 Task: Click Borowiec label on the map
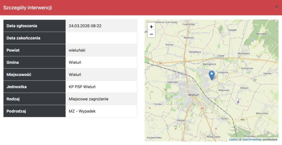click(262, 34)
